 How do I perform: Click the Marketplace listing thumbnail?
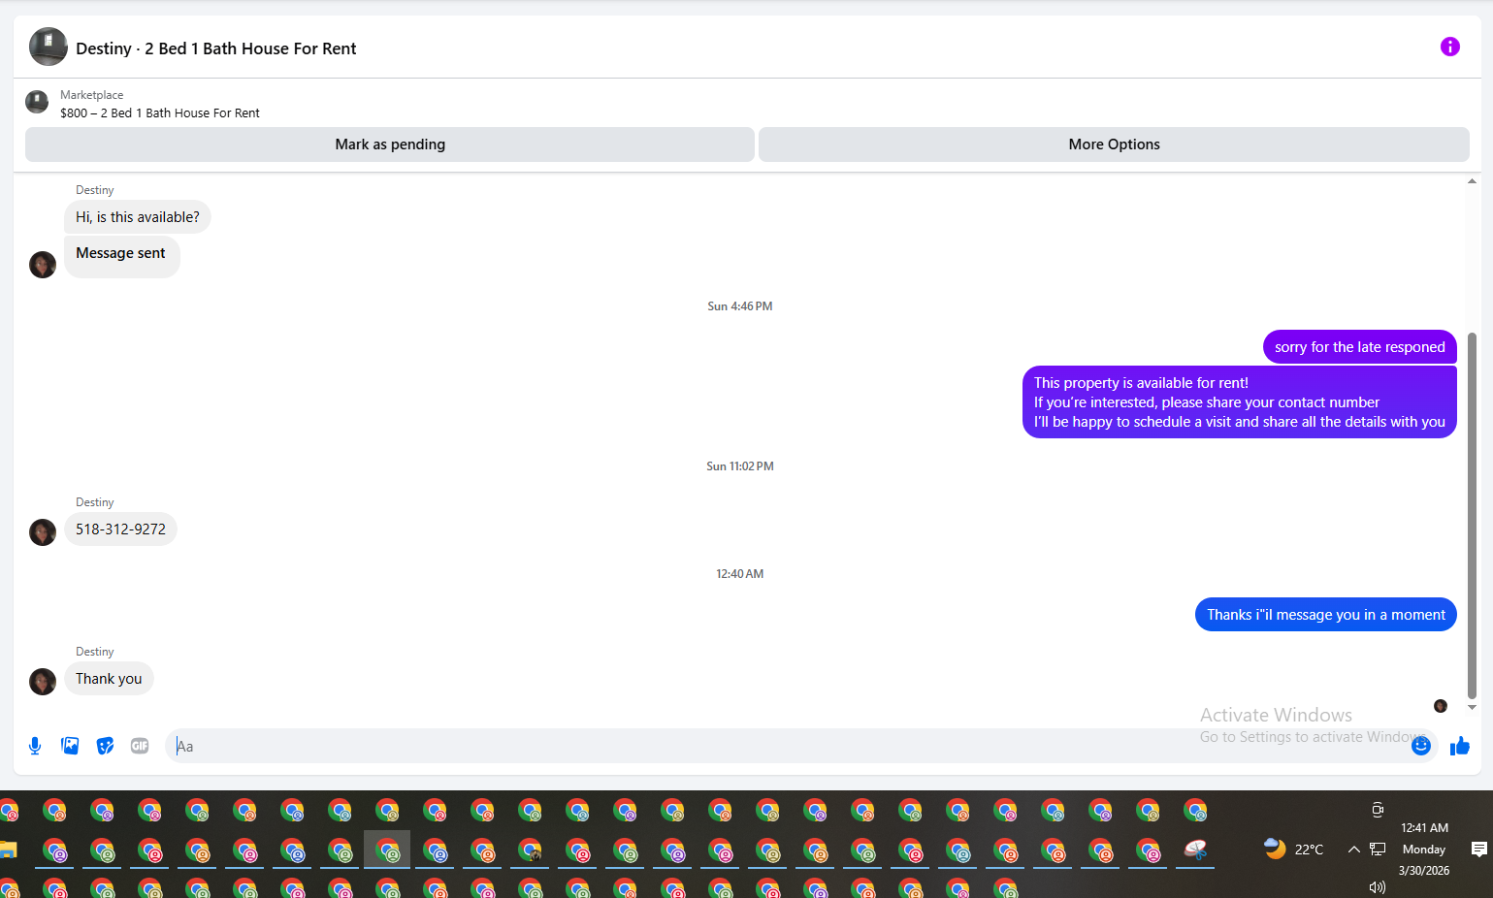[37, 102]
